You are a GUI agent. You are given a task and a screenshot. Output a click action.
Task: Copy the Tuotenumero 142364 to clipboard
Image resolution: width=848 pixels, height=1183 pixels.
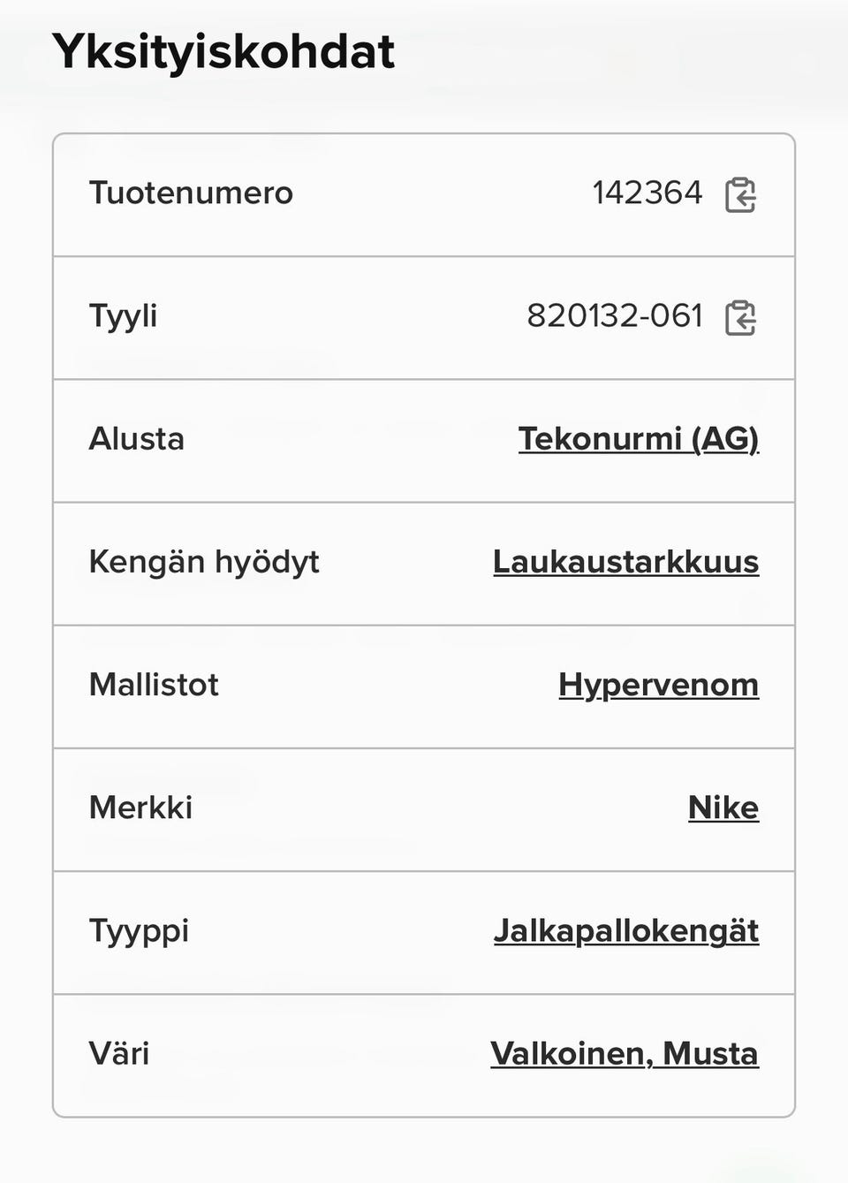[740, 194]
